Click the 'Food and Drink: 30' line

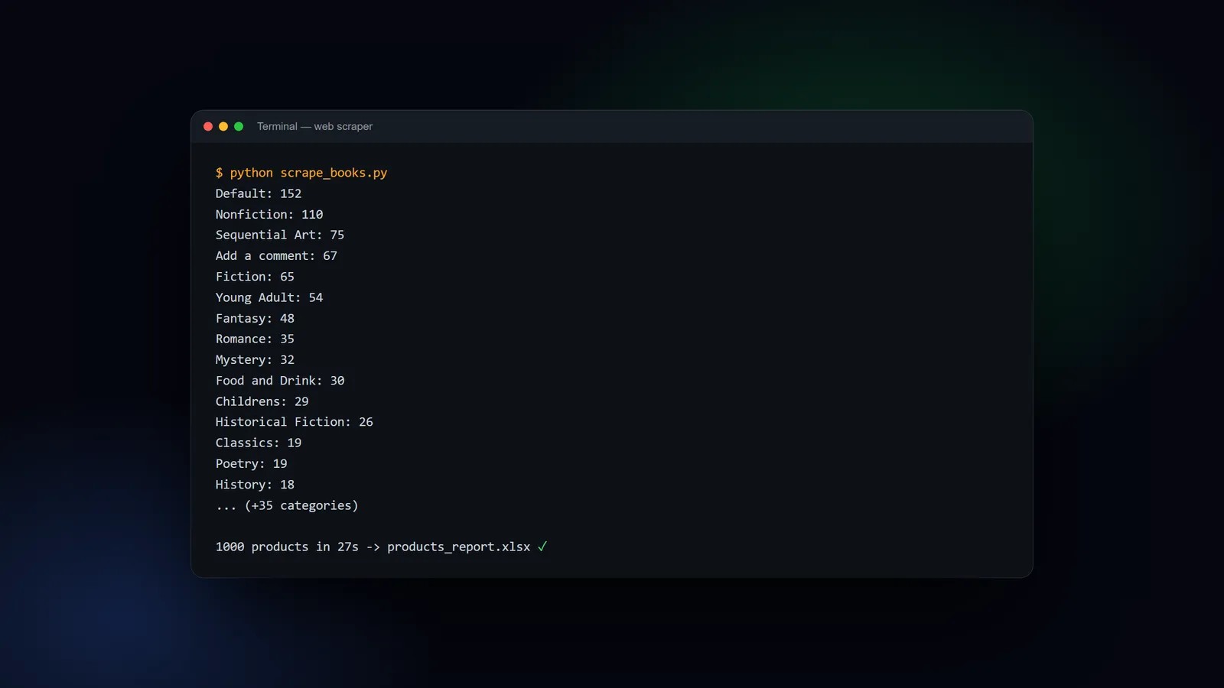click(x=280, y=381)
